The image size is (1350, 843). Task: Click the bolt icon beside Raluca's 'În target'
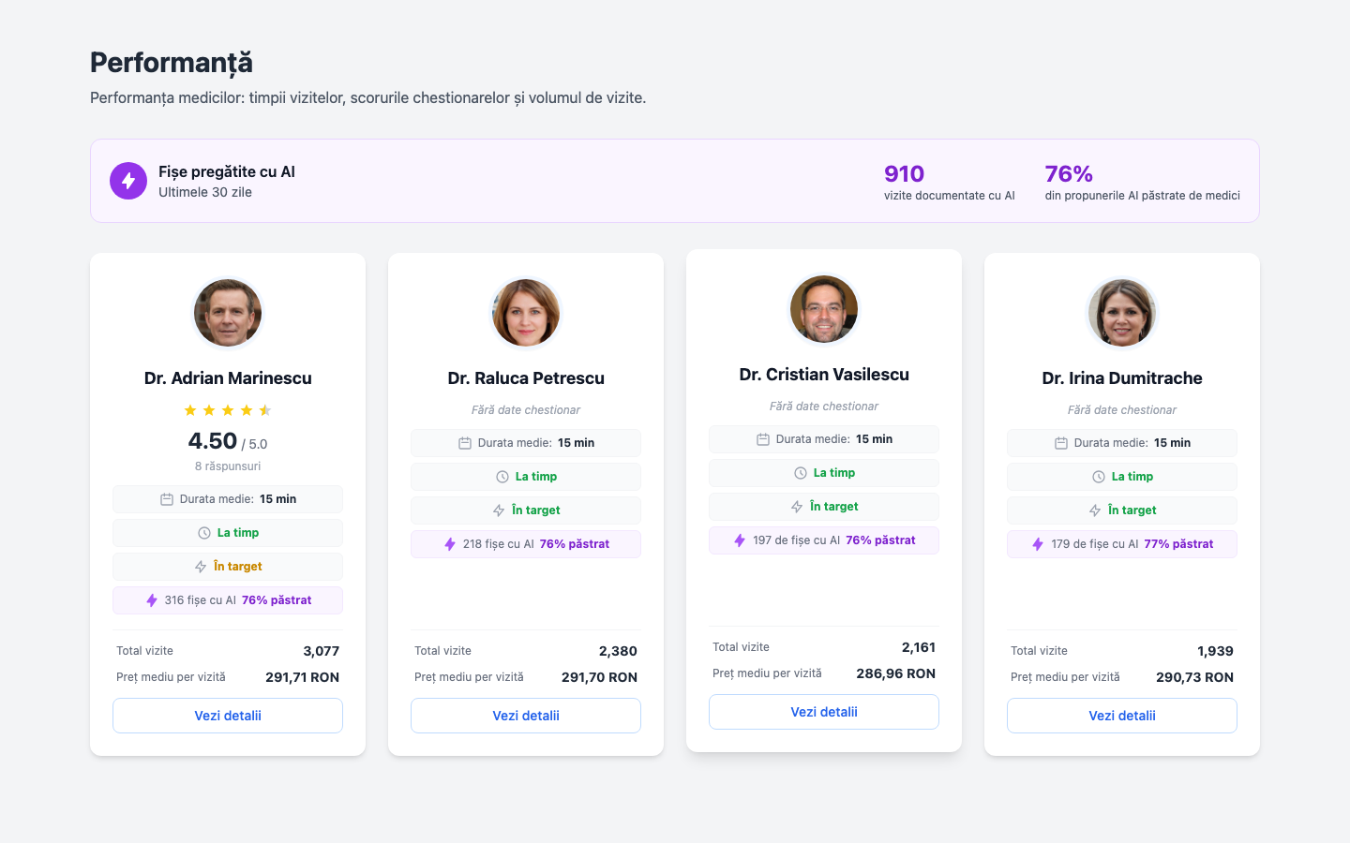click(499, 510)
